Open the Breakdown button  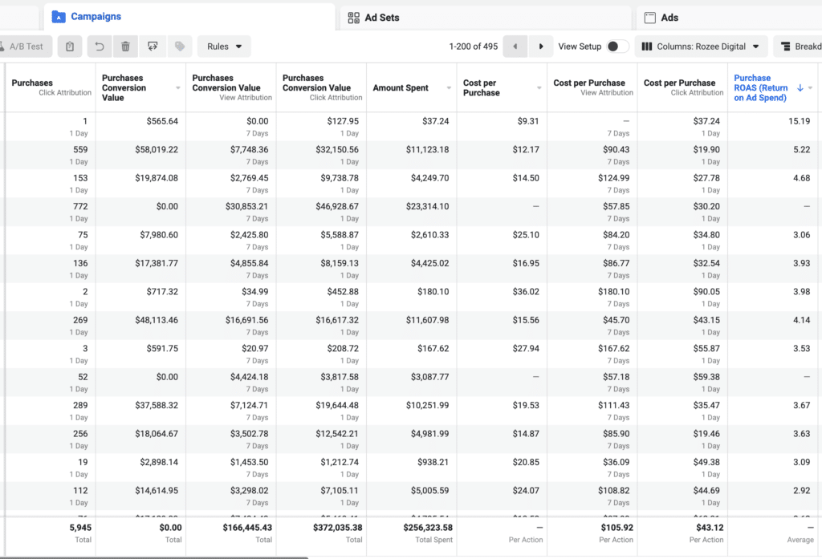(800, 47)
